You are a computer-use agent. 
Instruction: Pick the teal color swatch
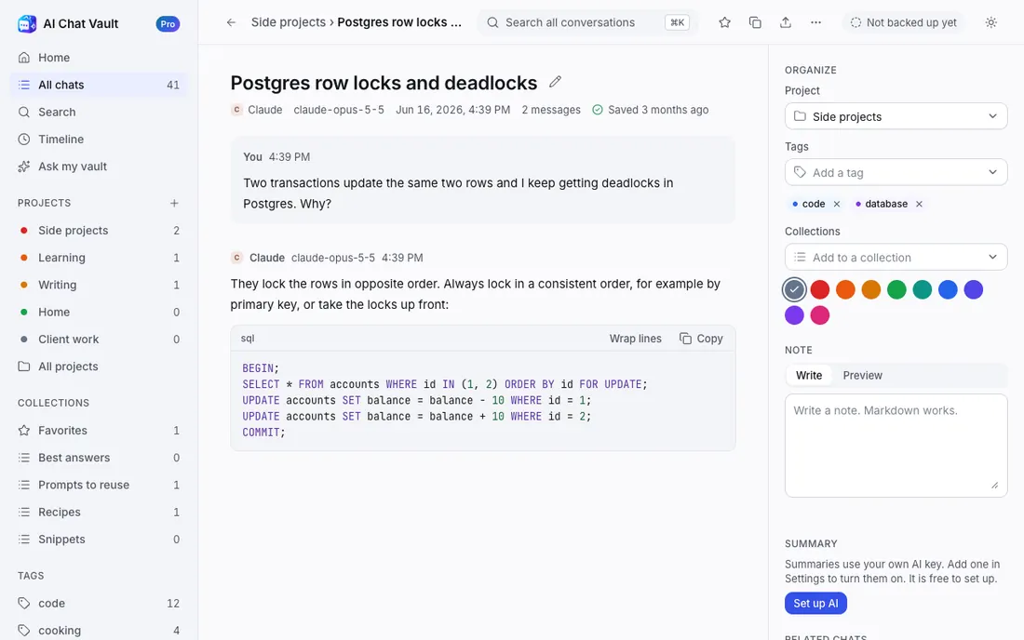click(x=923, y=289)
